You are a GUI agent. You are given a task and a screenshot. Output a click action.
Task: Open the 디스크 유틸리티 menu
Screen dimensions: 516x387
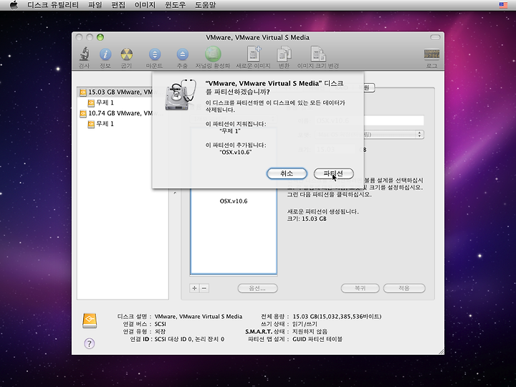(53, 5)
